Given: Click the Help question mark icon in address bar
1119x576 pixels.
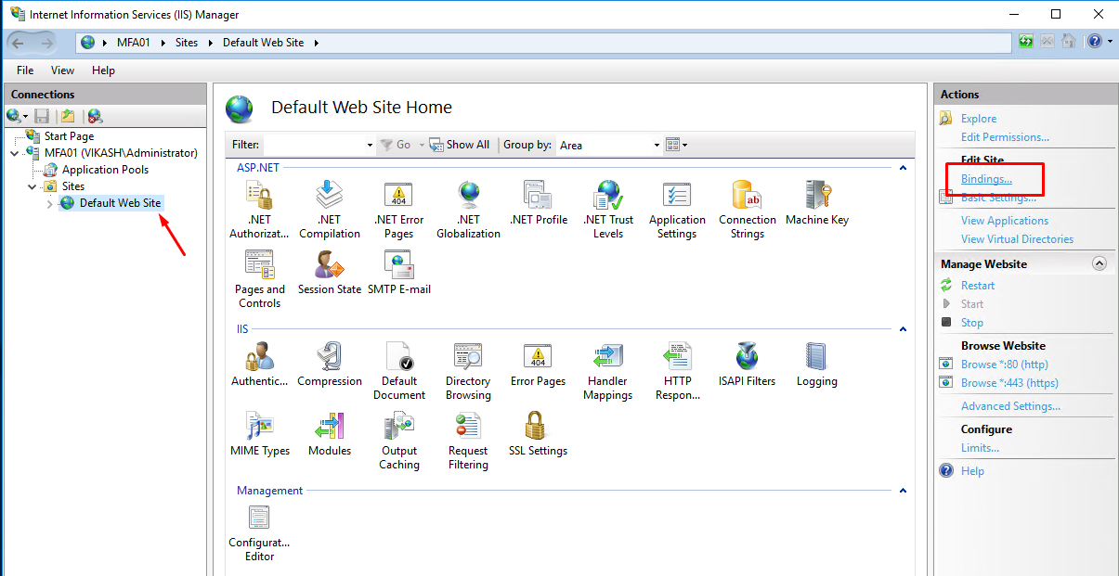Looking at the screenshot, I should [x=1095, y=42].
